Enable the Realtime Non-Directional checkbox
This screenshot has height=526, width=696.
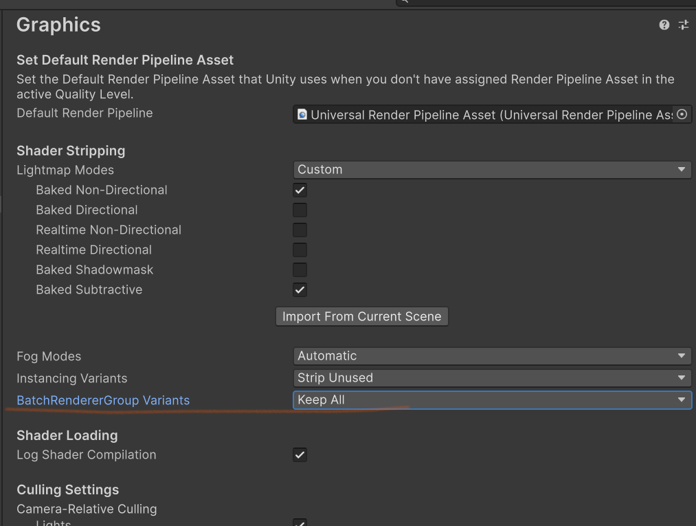pos(300,230)
